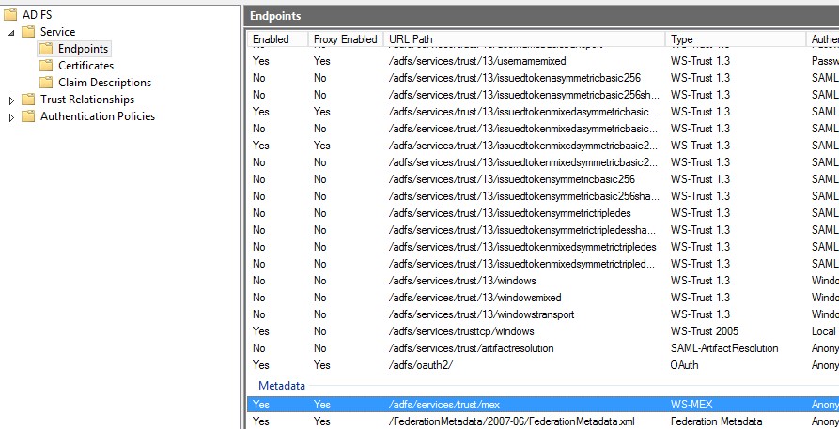Select the /adfs/services/trust/13/windowstransport endpoint

[x=543, y=314]
